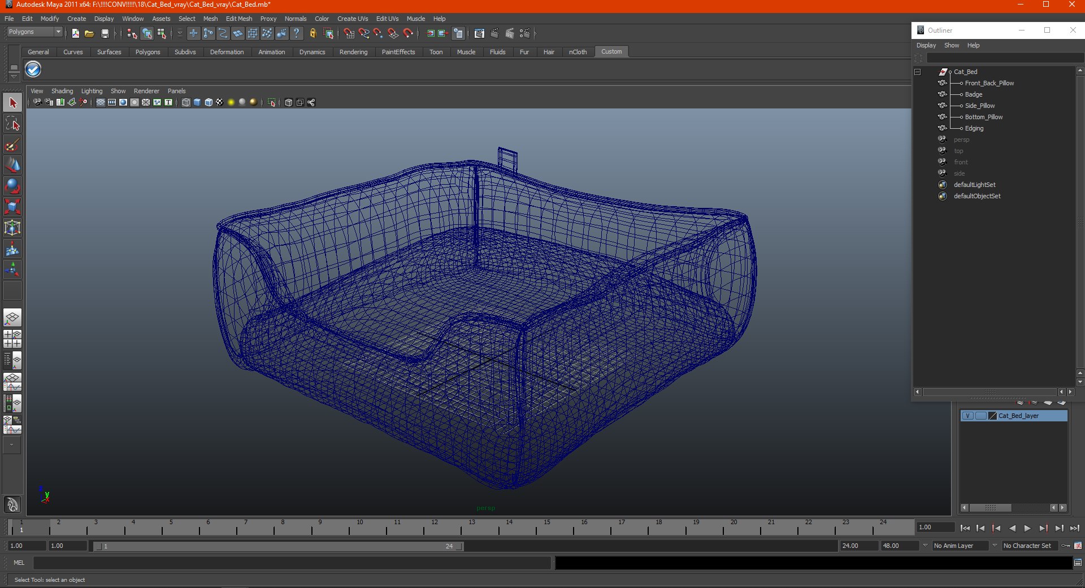
Task: Switch to Persp/Outliner layout
Action: pos(12,360)
